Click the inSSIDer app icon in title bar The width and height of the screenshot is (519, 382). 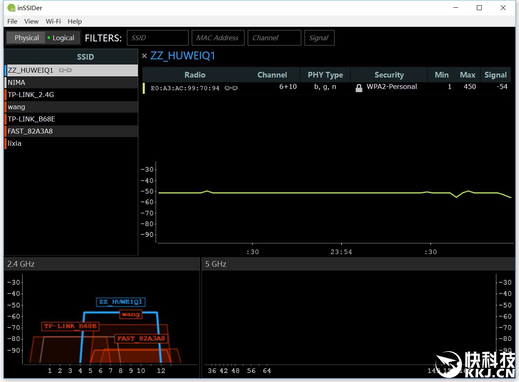pos(11,8)
